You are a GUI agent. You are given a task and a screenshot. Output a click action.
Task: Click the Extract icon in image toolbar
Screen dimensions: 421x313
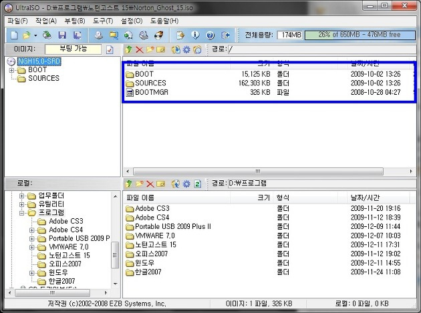[176, 49]
